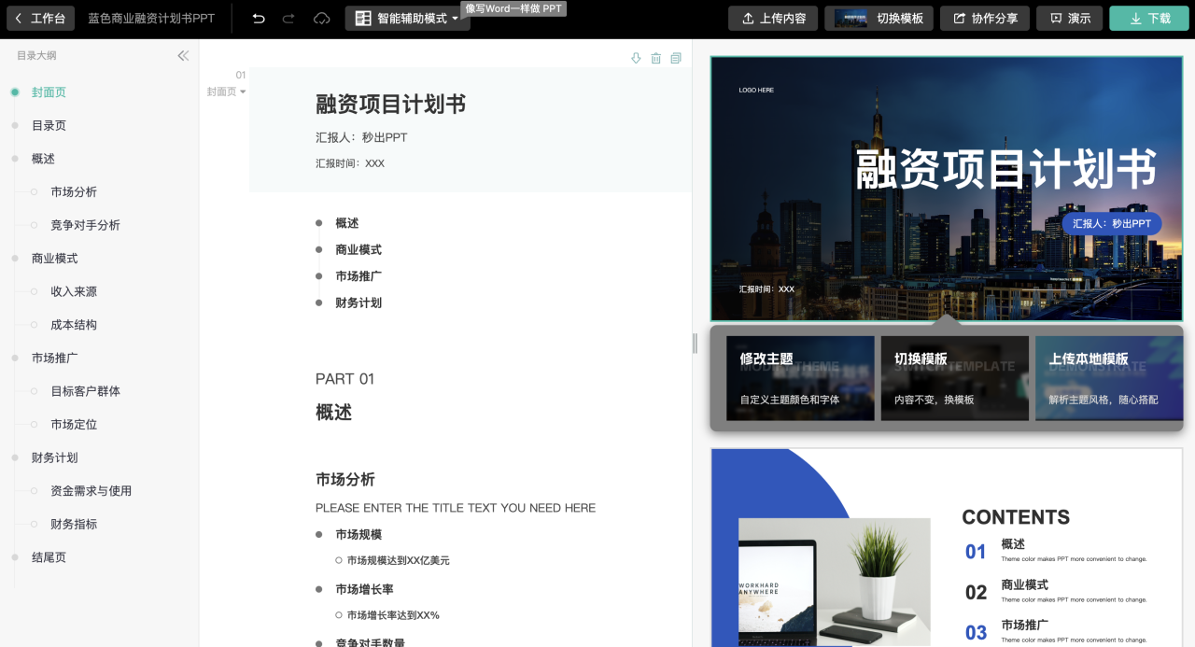This screenshot has width=1195, height=647.
Task: Select the cover slide preview thumbnail
Action: click(x=947, y=188)
